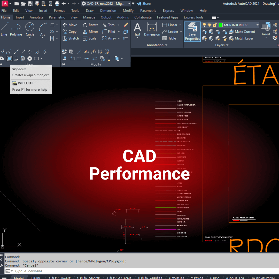Click the Rotate tool
This screenshot has width=279, height=279.
click(x=91, y=25)
